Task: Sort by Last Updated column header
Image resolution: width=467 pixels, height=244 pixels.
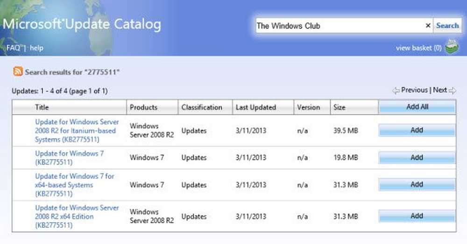Action: (255, 107)
